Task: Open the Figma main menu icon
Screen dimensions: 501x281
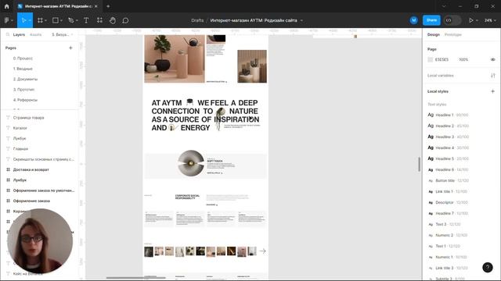Action: coord(6,20)
